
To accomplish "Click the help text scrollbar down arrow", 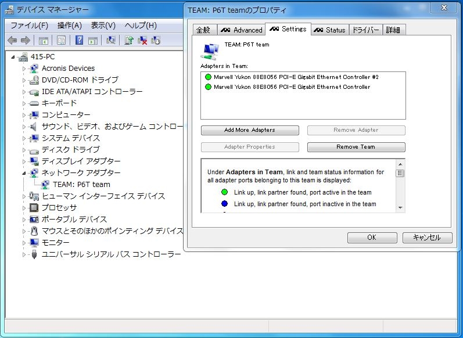I will point(400,208).
